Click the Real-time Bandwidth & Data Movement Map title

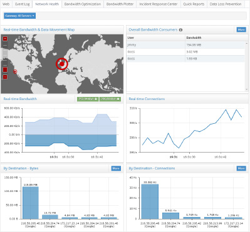pos(39,30)
